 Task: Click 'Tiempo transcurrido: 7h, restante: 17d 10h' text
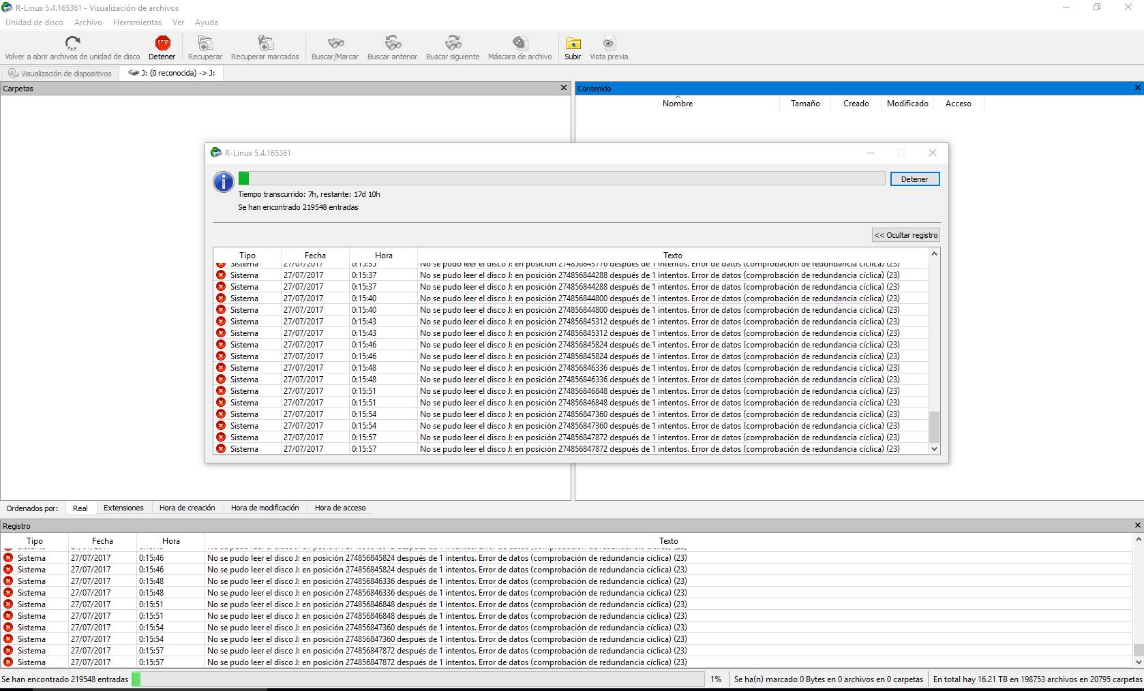[x=309, y=194]
